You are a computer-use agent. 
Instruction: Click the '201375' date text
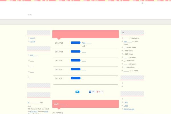58,78
